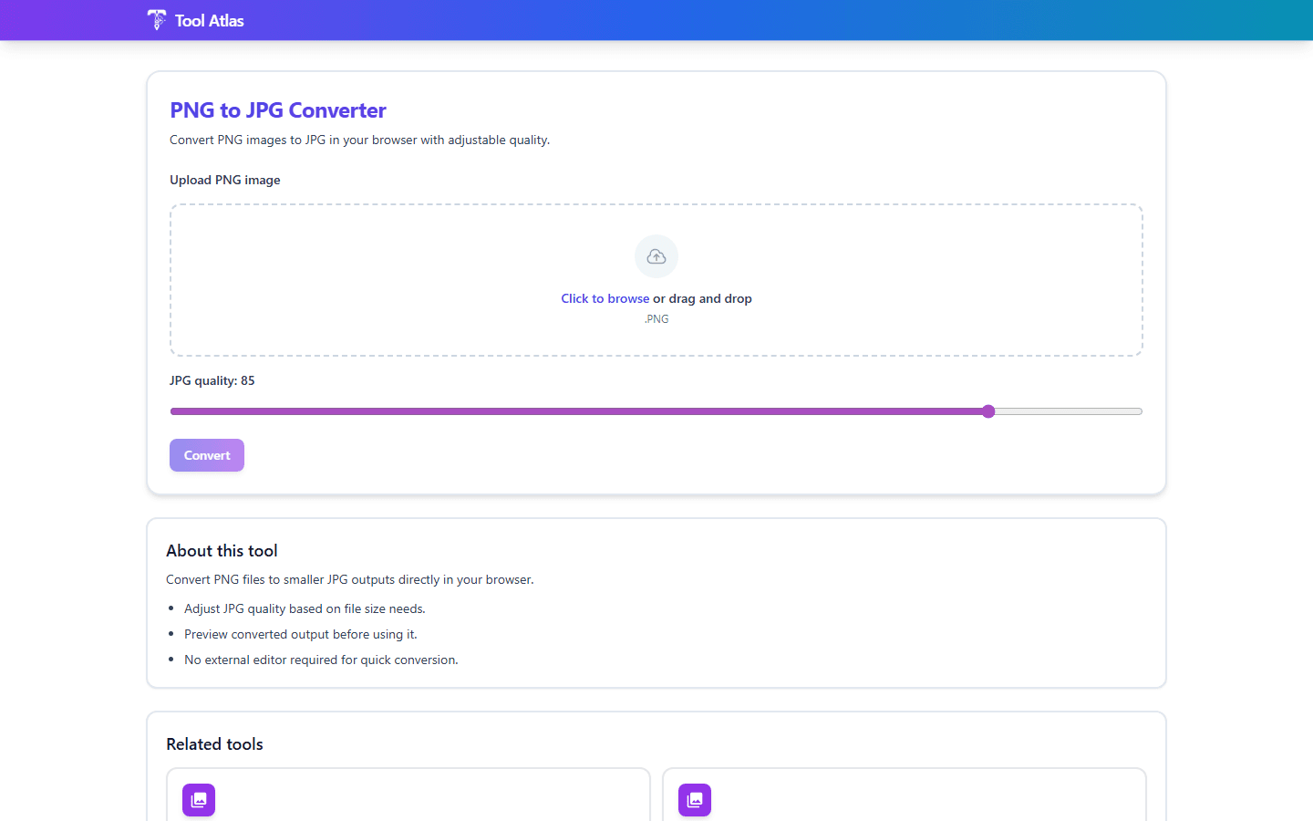This screenshot has height=821, width=1313.
Task: Click the JPG quality slider handle
Action: [988, 411]
